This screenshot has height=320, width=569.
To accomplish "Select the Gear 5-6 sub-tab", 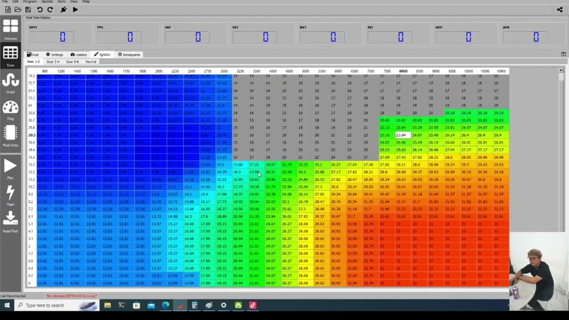I will point(72,62).
